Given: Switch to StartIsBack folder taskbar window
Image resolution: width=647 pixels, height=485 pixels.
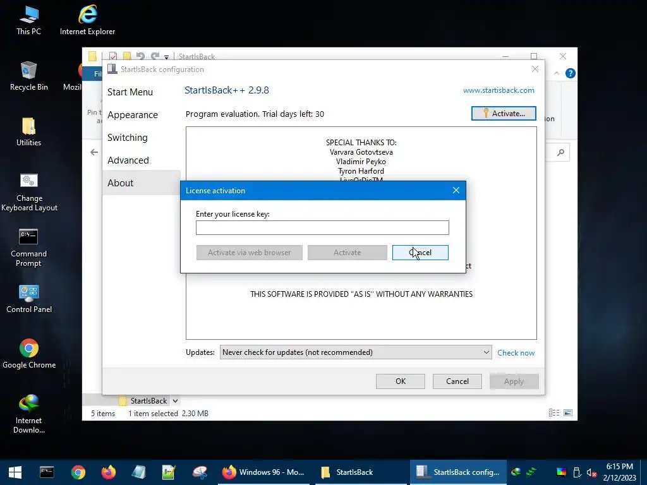Looking at the screenshot, I should [361, 472].
